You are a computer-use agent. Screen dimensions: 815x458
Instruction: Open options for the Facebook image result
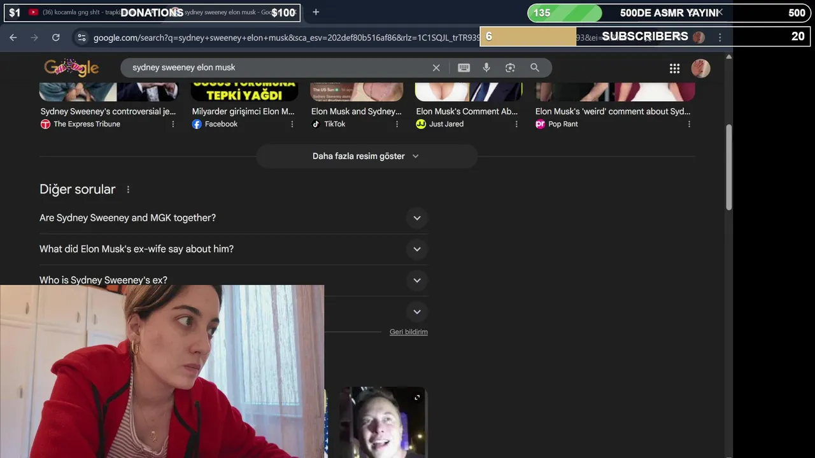[x=292, y=124]
